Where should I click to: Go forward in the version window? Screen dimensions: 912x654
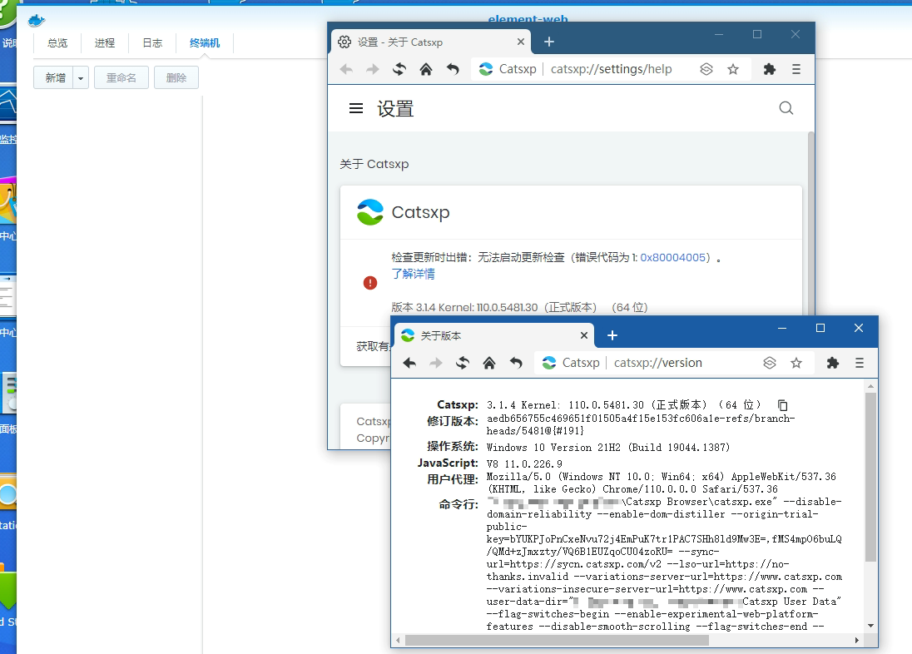[x=436, y=363]
